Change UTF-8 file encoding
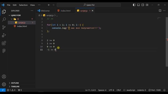168x94 pixels. pos(111,90)
